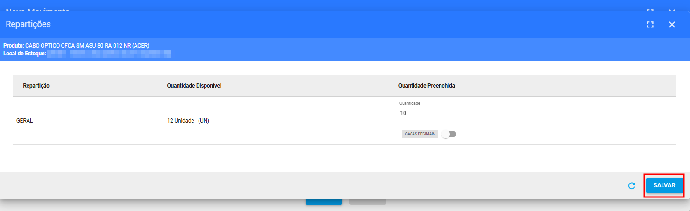The height and width of the screenshot is (211, 690).
Task: Click the Repartições dialog title
Action: click(x=28, y=24)
